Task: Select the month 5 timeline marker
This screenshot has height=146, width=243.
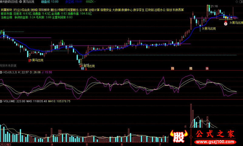Action: [x=87, y=144]
